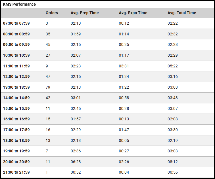Image resolution: width=215 pixels, height=179 pixels.
Task: Click the Orders column header
Action: coord(52,13)
